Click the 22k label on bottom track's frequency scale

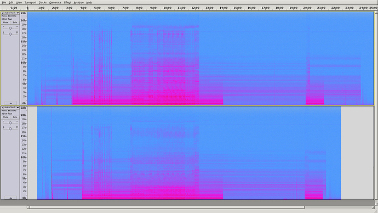[x=24, y=108]
